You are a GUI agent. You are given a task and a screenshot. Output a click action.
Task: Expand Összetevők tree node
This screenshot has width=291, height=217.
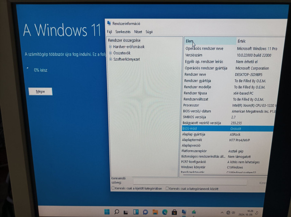click(x=111, y=53)
